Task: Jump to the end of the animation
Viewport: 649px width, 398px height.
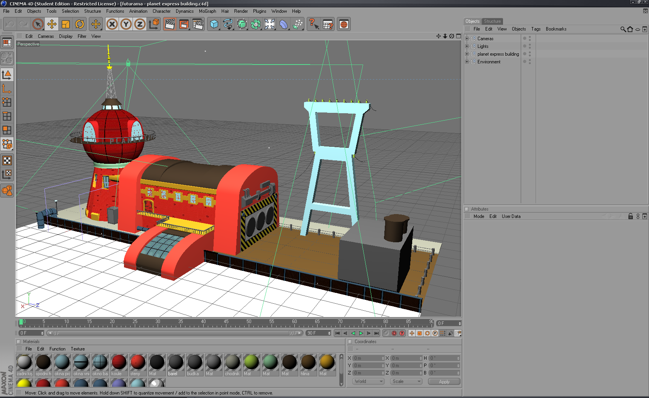Action: 376,333
